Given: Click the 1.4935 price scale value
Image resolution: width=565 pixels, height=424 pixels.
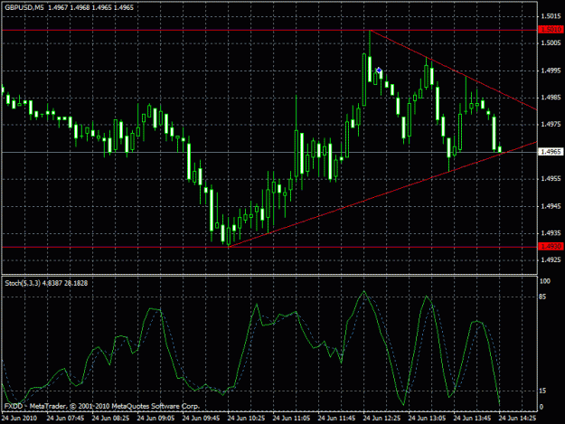Looking at the screenshot, I should pos(551,233).
